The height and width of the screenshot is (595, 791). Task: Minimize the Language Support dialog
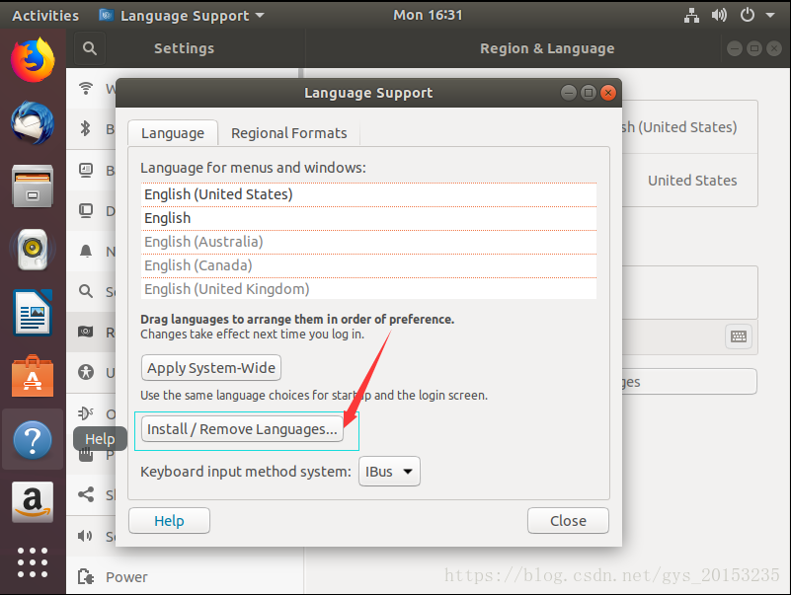[569, 93]
